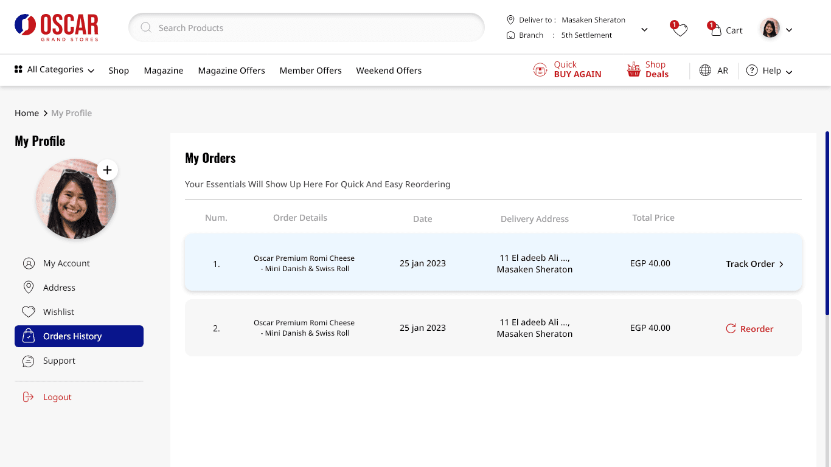Click the Logout arrow icon

click(x=29, y=397)
